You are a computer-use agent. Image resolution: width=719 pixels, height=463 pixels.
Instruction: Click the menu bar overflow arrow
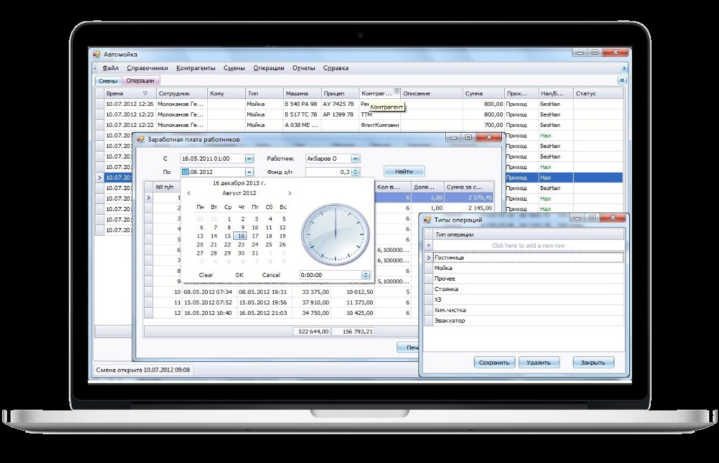(x=624, y=68)
